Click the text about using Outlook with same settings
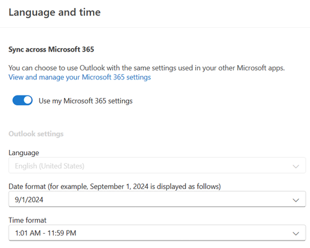Viewport: 310px width, 248px height. 146,68
